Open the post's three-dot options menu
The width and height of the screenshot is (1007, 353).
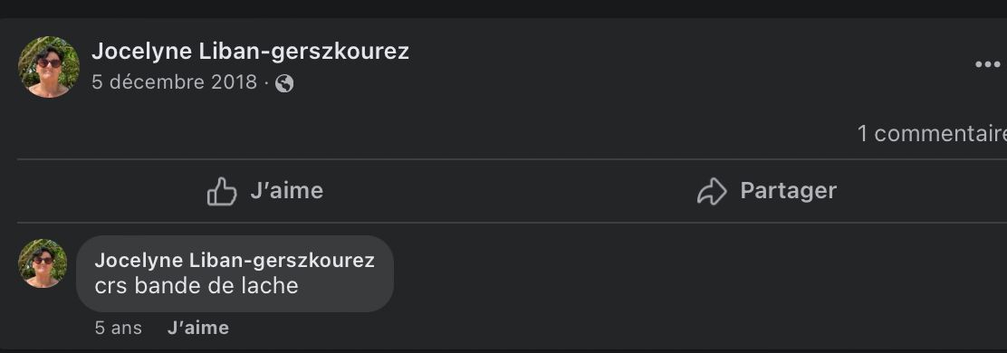[988, 64]
